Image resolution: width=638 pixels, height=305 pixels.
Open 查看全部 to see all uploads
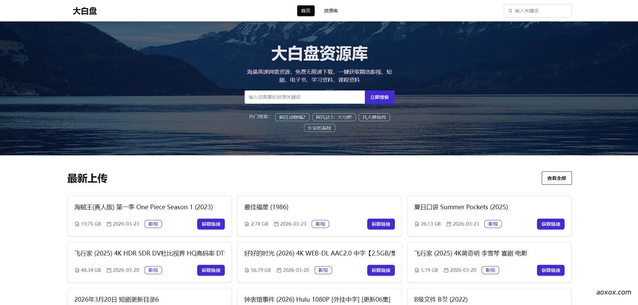[556, 178]
